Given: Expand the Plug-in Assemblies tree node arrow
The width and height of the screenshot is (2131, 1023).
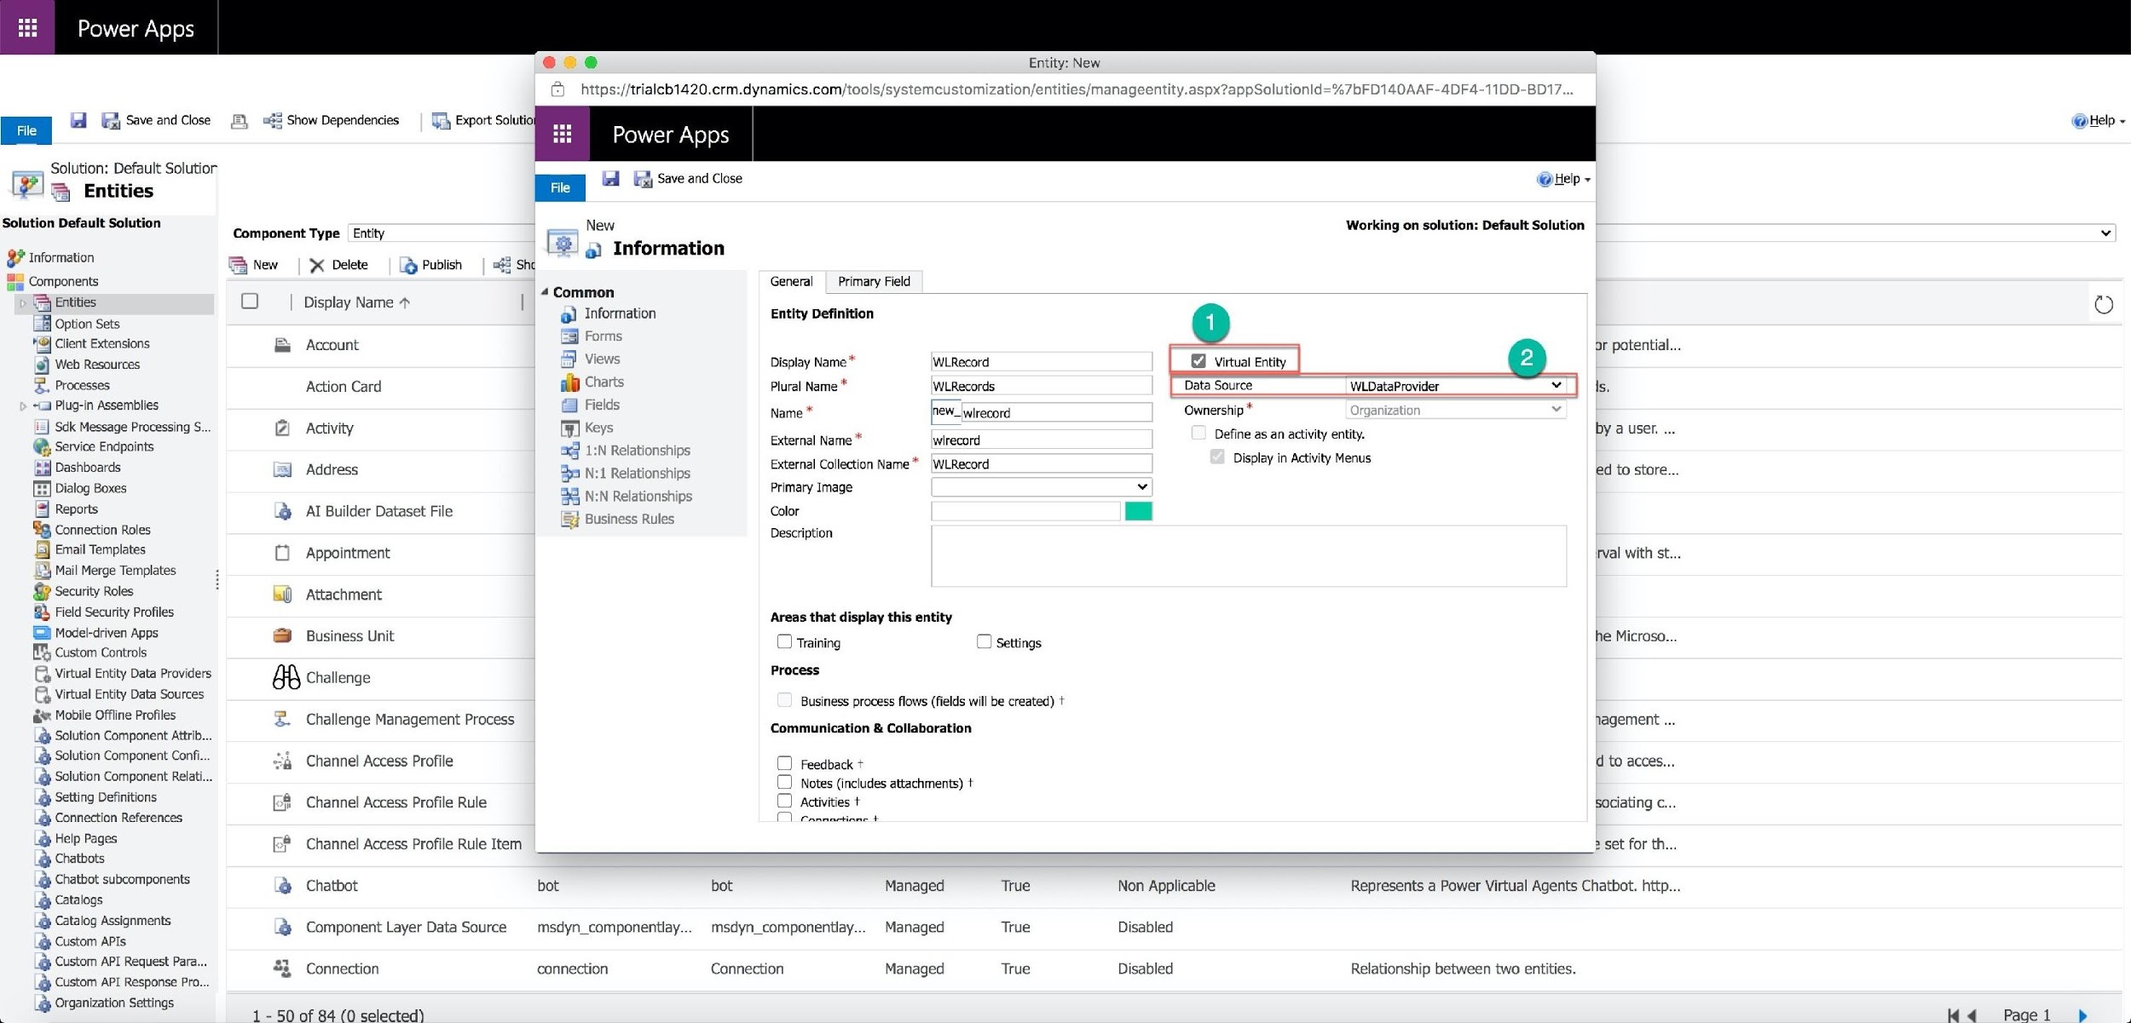Looking at the screenshot, I should pyautogui.click(x=23, y=405).
